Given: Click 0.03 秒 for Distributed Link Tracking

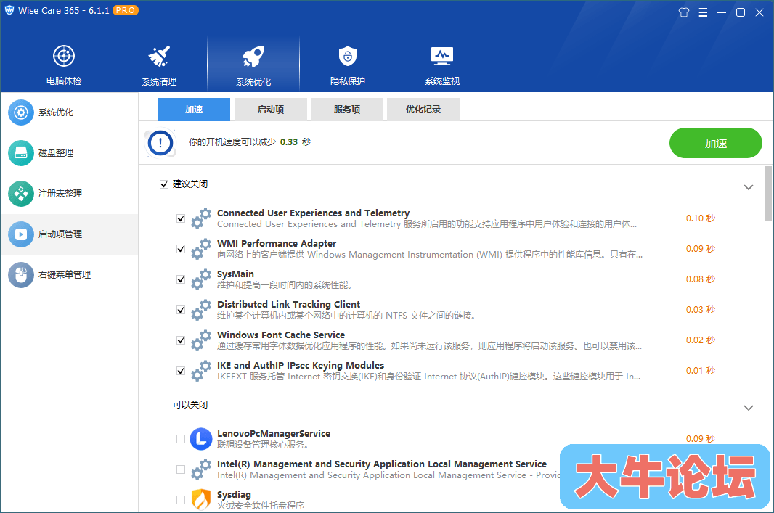Looking at the screenshot, I should coord(701,311).
